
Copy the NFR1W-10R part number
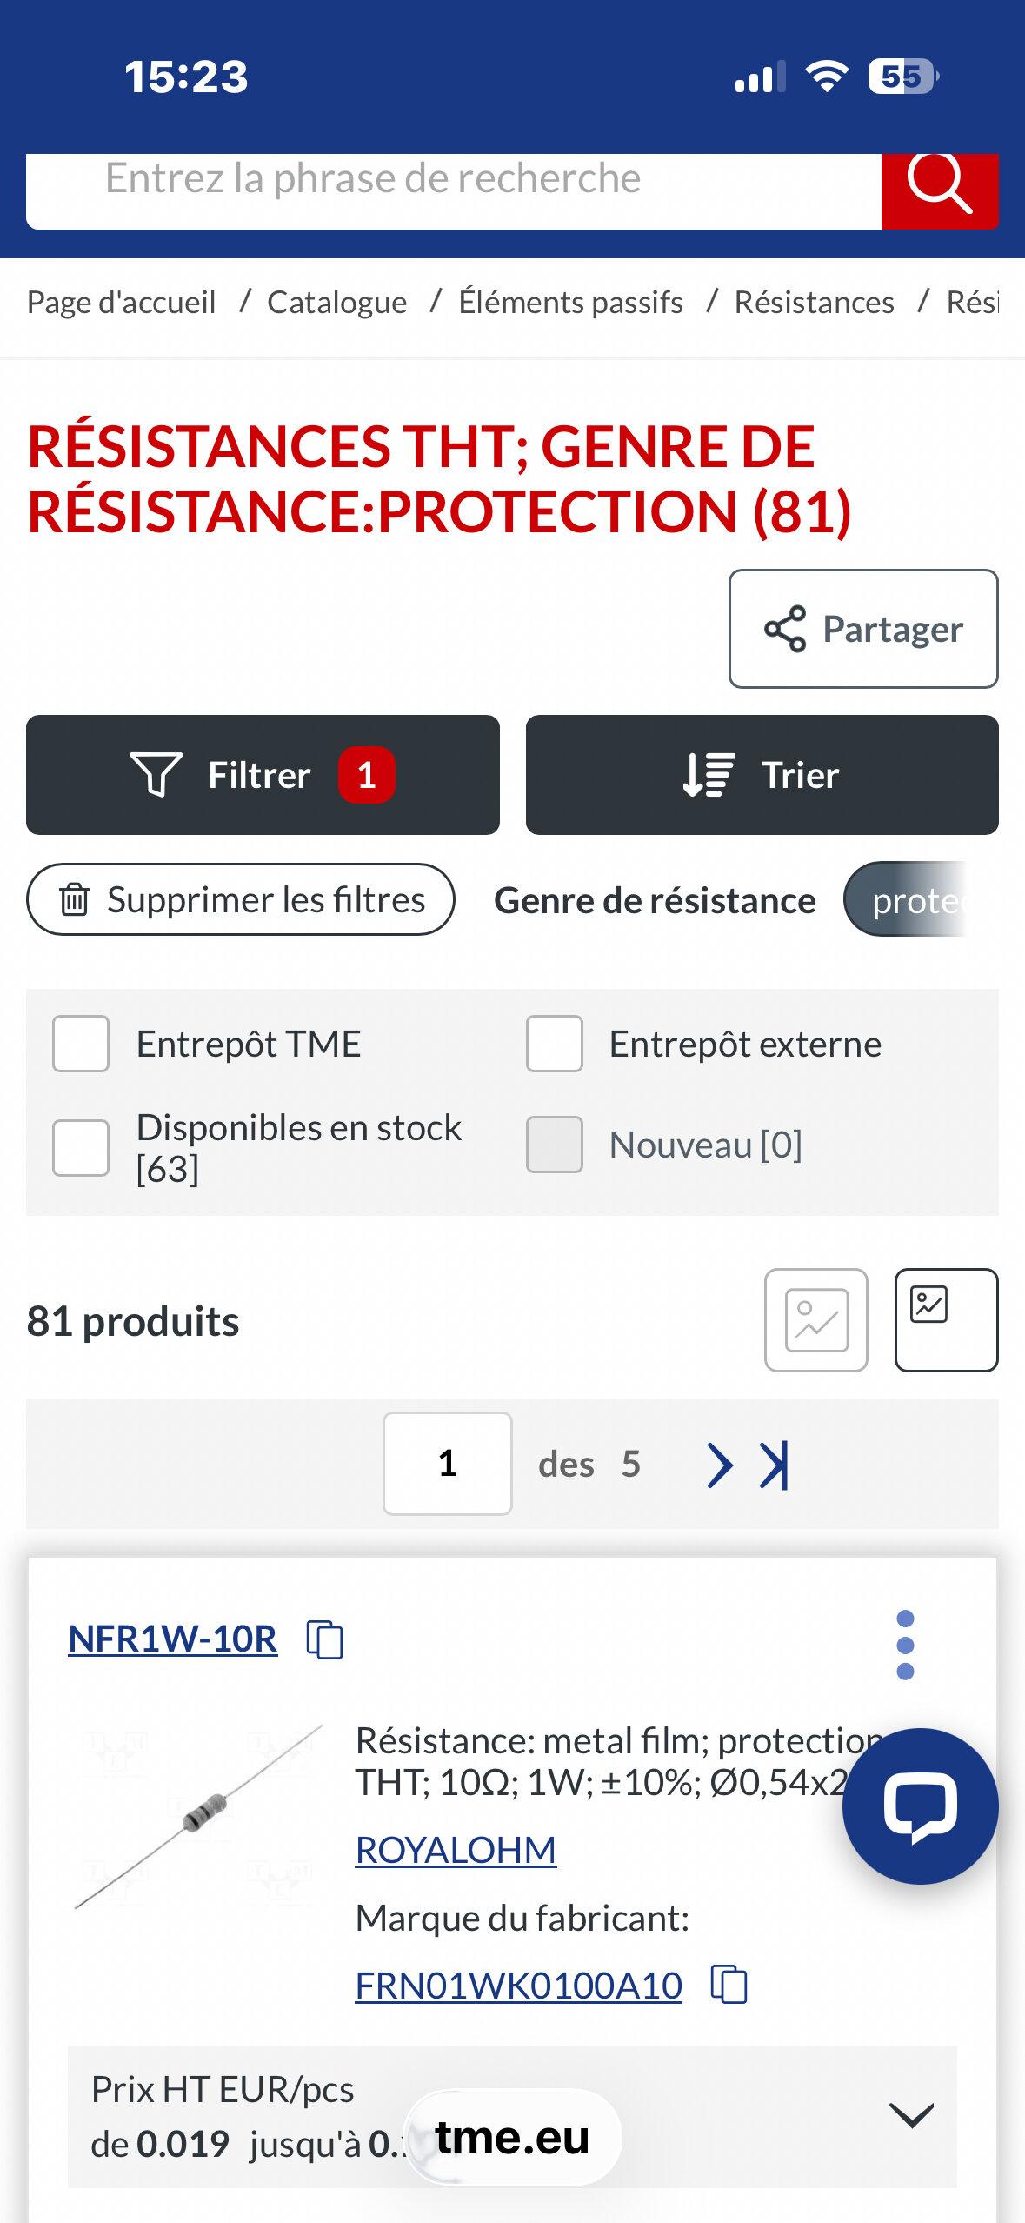[325, 1640]
